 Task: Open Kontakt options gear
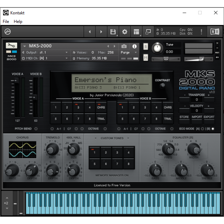coord(125,32)
